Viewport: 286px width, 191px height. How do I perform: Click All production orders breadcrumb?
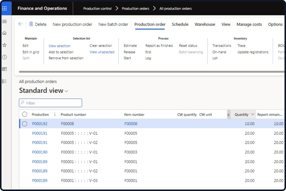coord(175,9)
